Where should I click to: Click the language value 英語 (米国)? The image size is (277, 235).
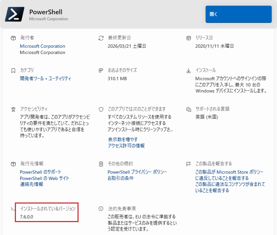pyautogui.click(x=207, y=117)
